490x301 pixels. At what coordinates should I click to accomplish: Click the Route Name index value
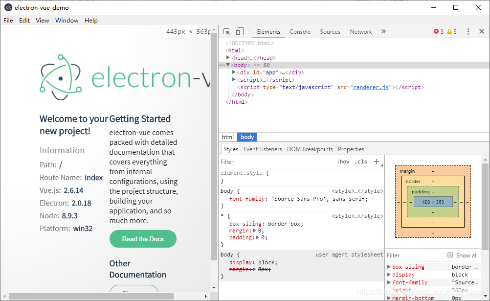click(93, 177)
